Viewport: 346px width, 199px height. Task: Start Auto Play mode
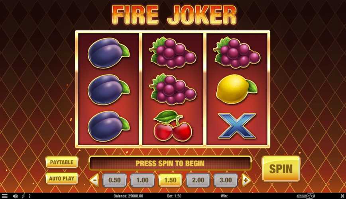point(61,178)
